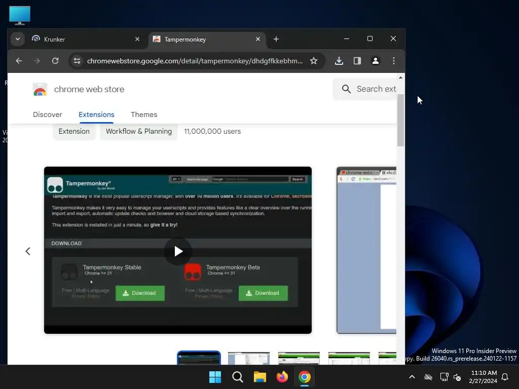Viewport: 519px width, 389px height.
Task: Open the Extensions tab
Action: coord(96,114)
